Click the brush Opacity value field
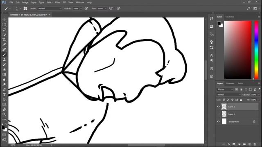This screenshot has width=262, height=147. (x=76, y=9)
